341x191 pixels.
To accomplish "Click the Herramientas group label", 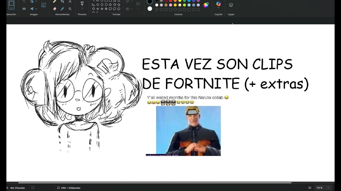I will [62, 14].
